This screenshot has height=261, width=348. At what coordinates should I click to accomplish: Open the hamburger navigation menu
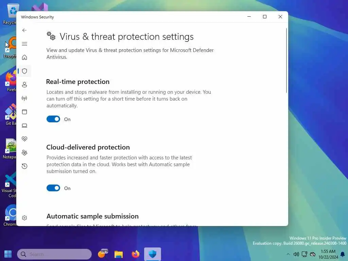(x=24, y=44)
